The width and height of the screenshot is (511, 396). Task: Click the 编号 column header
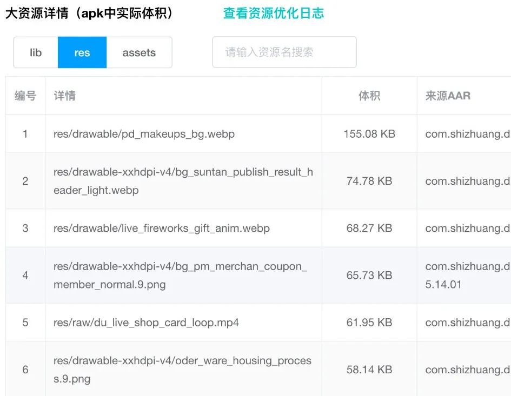(x=25, y=96)
